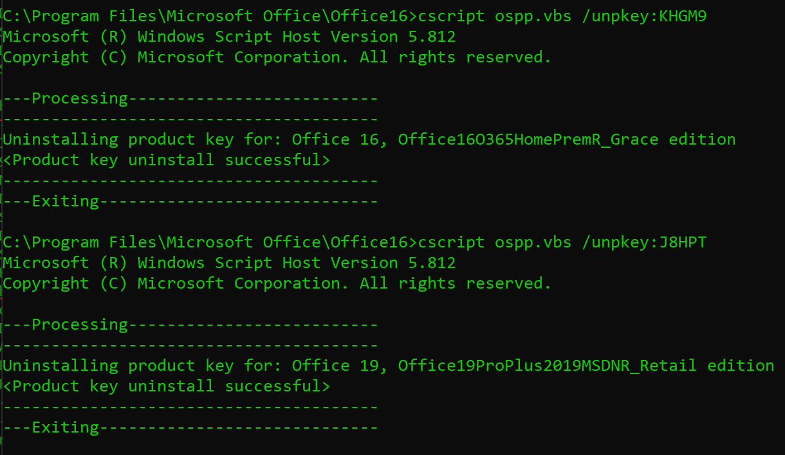Click the last "Product key uninstall successful" message
The image size is (785, 455).
coord(167,386)
